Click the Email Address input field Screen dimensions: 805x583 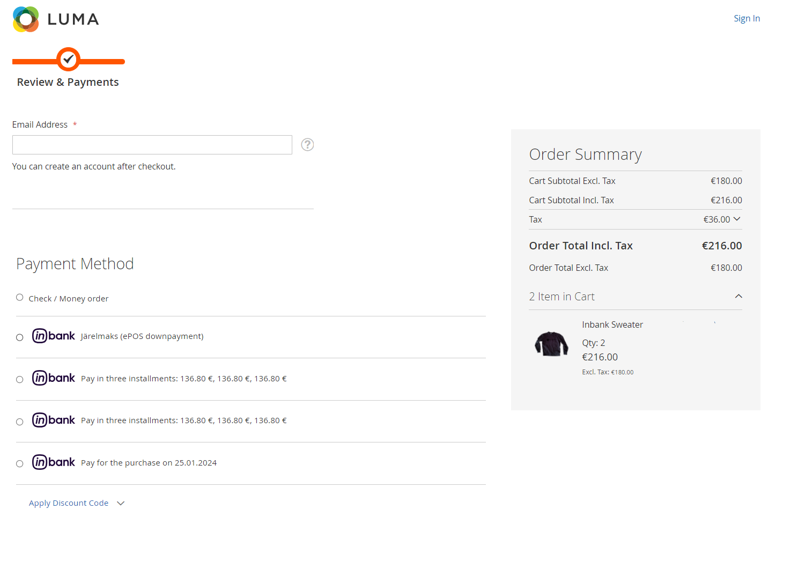152,145
